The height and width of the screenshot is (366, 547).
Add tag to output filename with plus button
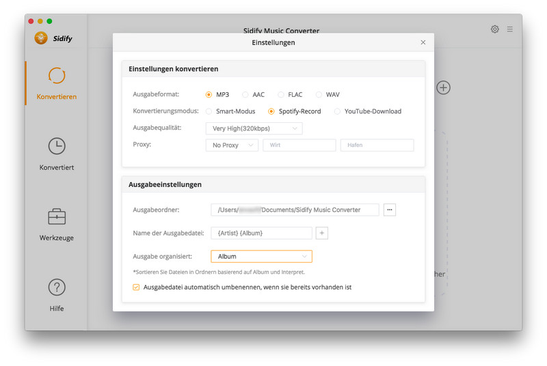[321, 233]
